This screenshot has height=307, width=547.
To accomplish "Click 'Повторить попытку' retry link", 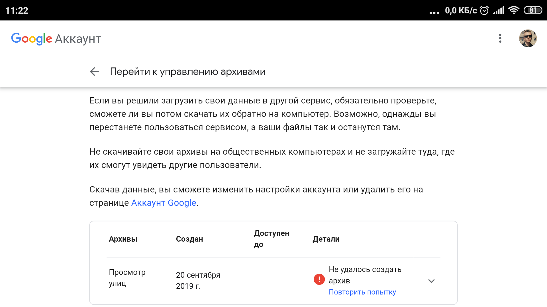I will click(x=362, y=292).
